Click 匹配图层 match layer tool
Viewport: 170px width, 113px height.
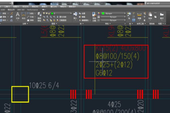pos(61,20)
